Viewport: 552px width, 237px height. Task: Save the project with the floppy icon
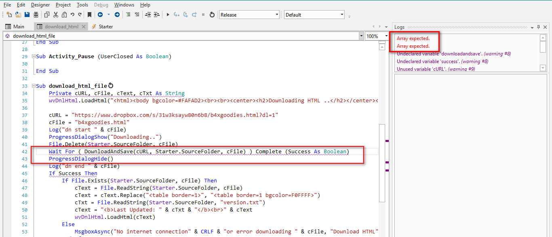pyautogui.click(x=27, y=15)
